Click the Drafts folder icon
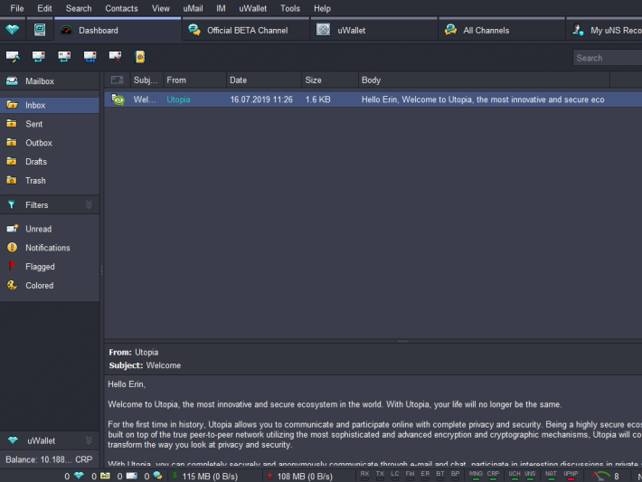Screen dimensions: 642x482 click(12, 161)
